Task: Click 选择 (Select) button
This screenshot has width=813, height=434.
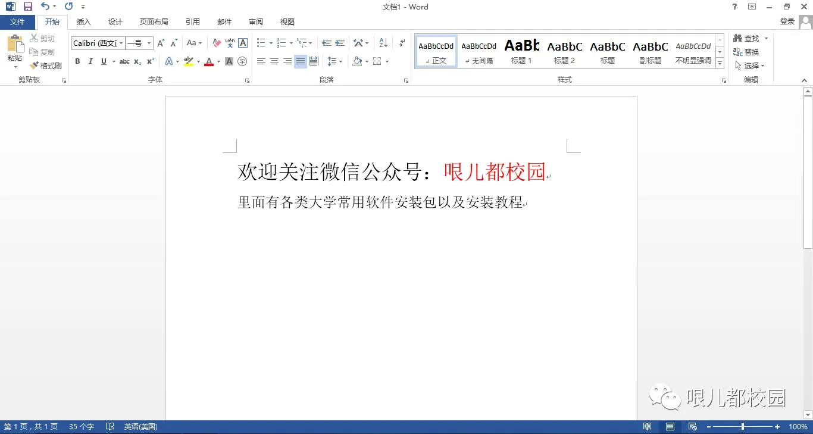Action: 749,65
